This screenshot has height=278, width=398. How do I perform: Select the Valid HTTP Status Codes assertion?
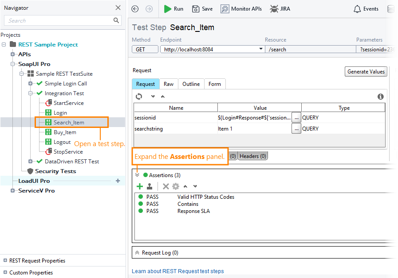click(x=205, y=197)
